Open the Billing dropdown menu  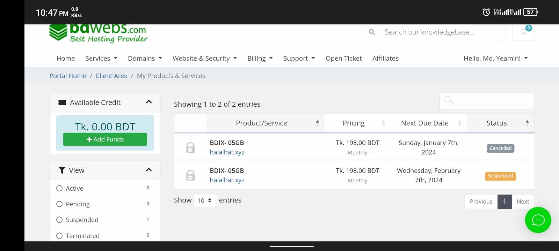coord(260,58)
